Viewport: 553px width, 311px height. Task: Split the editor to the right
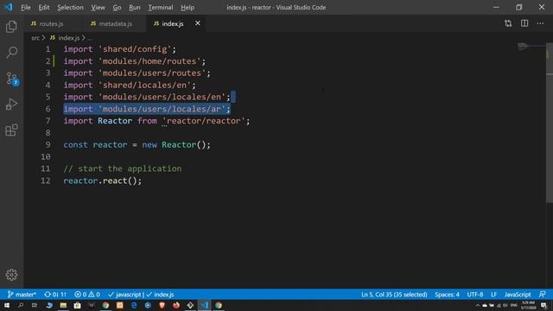pyautogui.click(x=524, y=23)
